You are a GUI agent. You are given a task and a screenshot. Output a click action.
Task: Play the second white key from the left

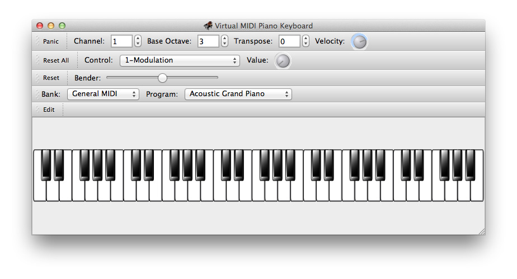pyautogui.click(x=53, y=191)
